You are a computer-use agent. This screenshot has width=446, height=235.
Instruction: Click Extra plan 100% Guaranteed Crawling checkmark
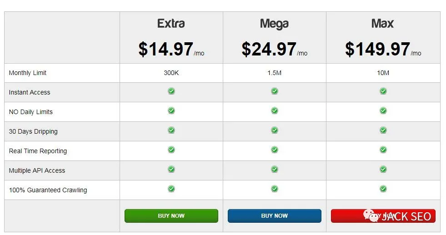[171, 189]
